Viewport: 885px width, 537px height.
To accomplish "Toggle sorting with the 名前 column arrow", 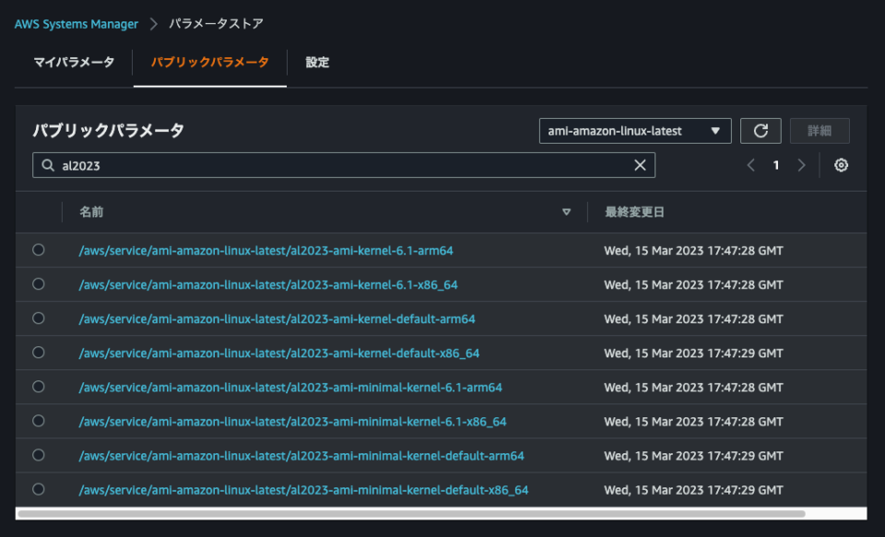I will [566, 212].
